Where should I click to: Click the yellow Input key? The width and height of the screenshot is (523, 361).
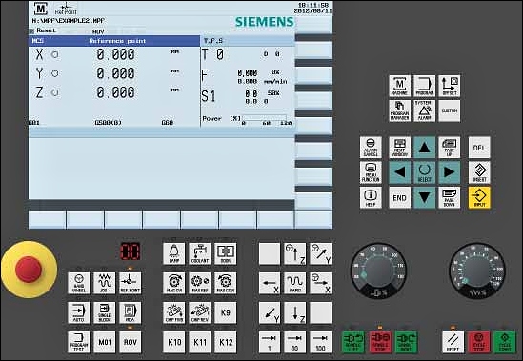point(479,197)
